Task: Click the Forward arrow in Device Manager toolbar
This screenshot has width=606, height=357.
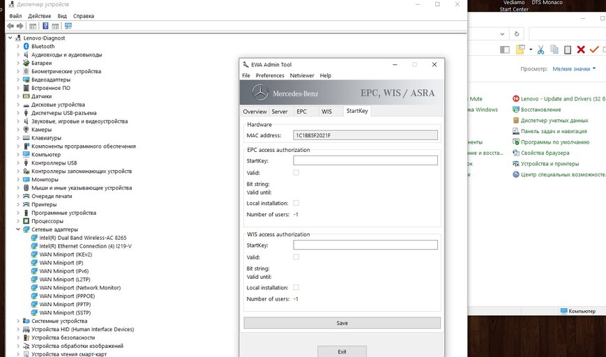Action: (x=20, y=26)
